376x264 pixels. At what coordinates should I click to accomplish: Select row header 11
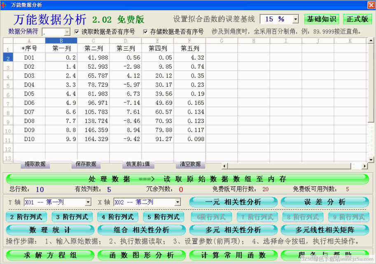(8, 139)
